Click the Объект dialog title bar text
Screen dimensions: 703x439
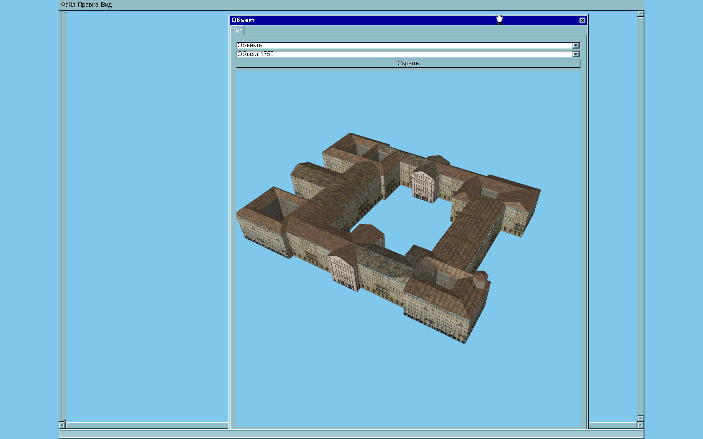click(x=243, y=20)
